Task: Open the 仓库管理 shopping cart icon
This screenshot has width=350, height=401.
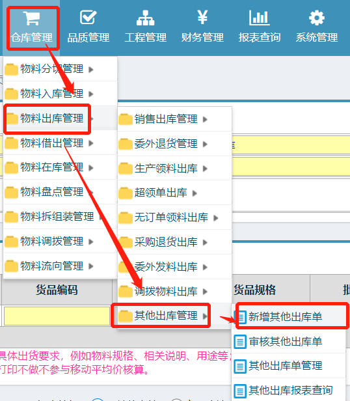Action: click(x=31, y=18)
